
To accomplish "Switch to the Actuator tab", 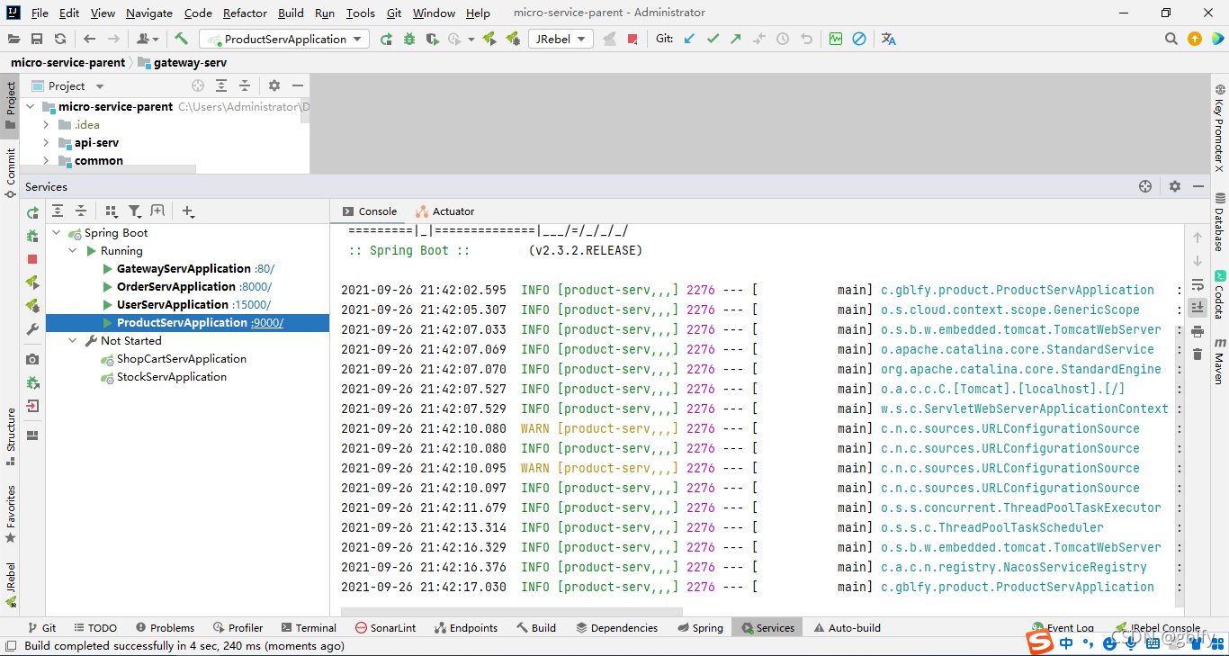I will [x=444, y=211].
